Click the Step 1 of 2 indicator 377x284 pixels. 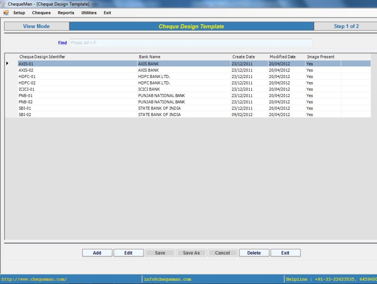tap(346, 26)
